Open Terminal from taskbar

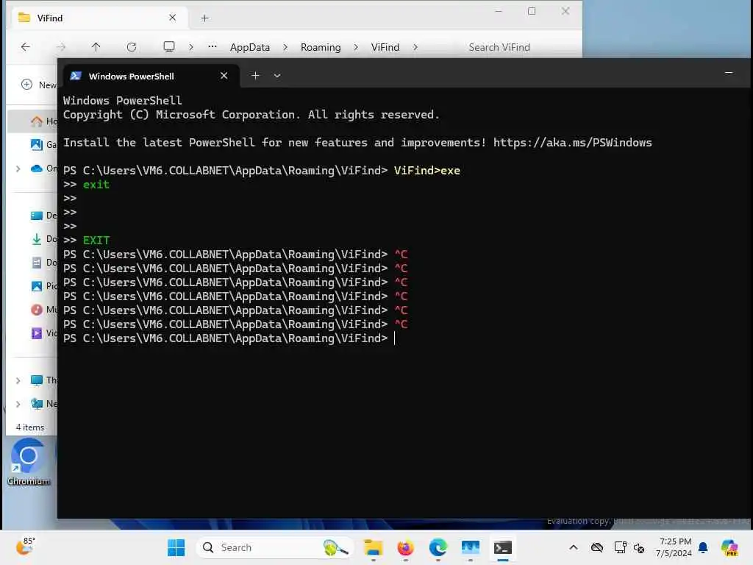tap(503, 547)
